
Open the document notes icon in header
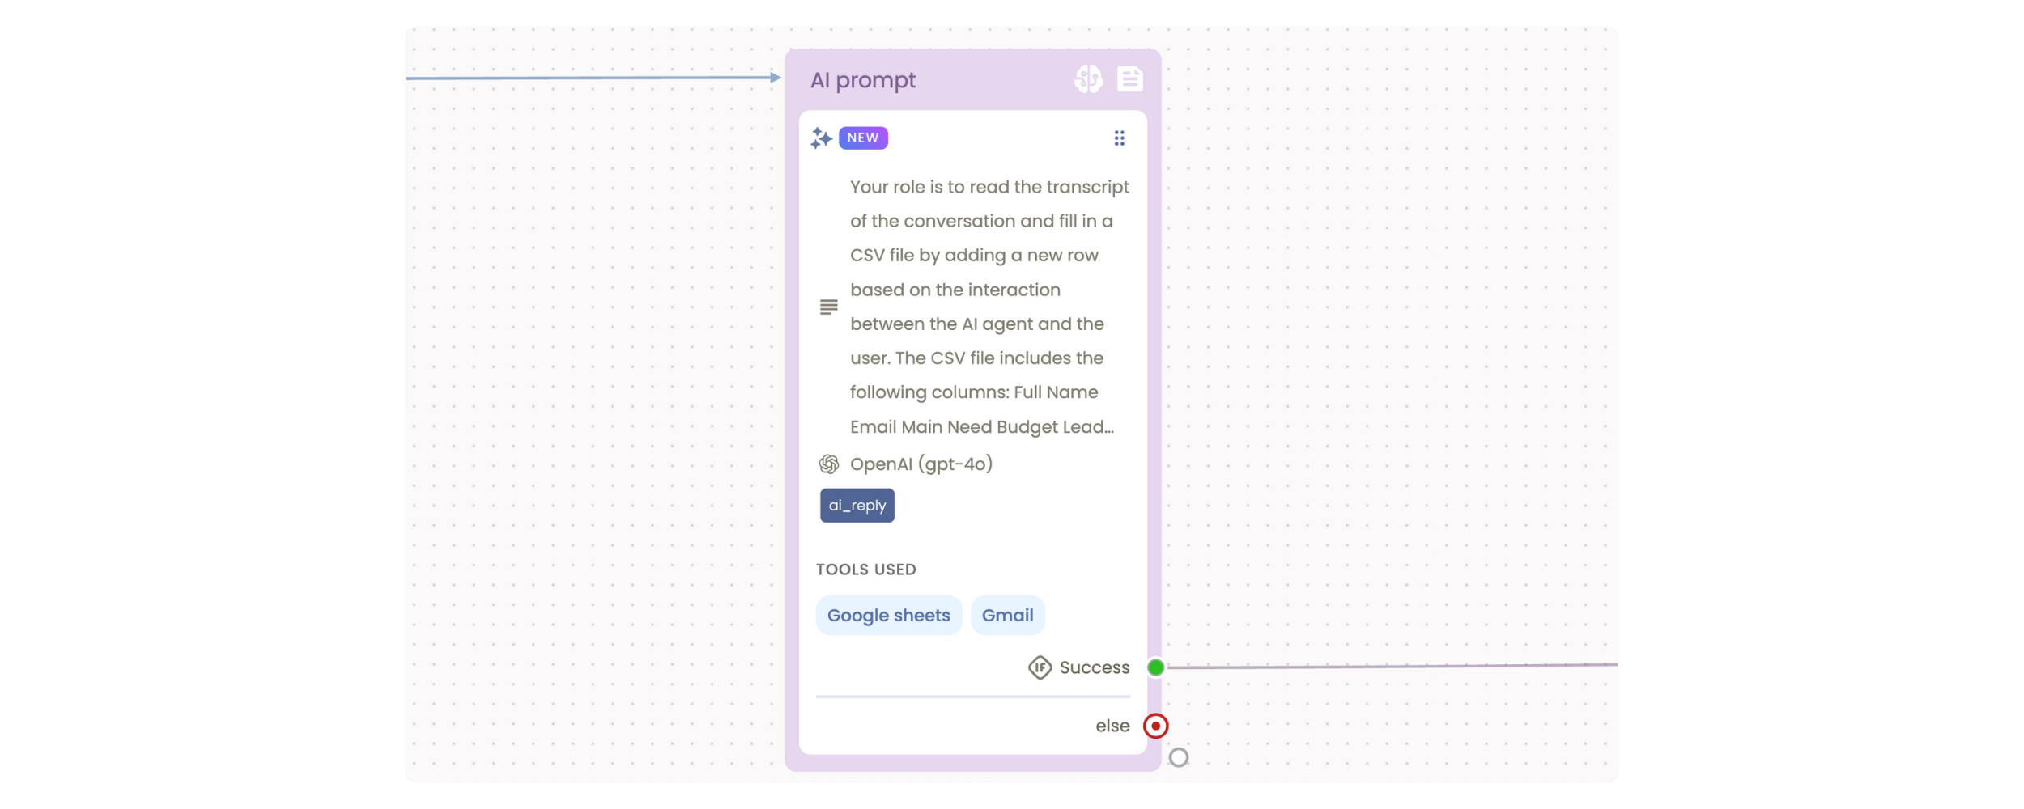coord(1129,79)
